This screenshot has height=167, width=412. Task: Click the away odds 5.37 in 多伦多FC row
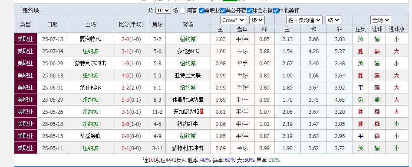(x=340, y=51)
